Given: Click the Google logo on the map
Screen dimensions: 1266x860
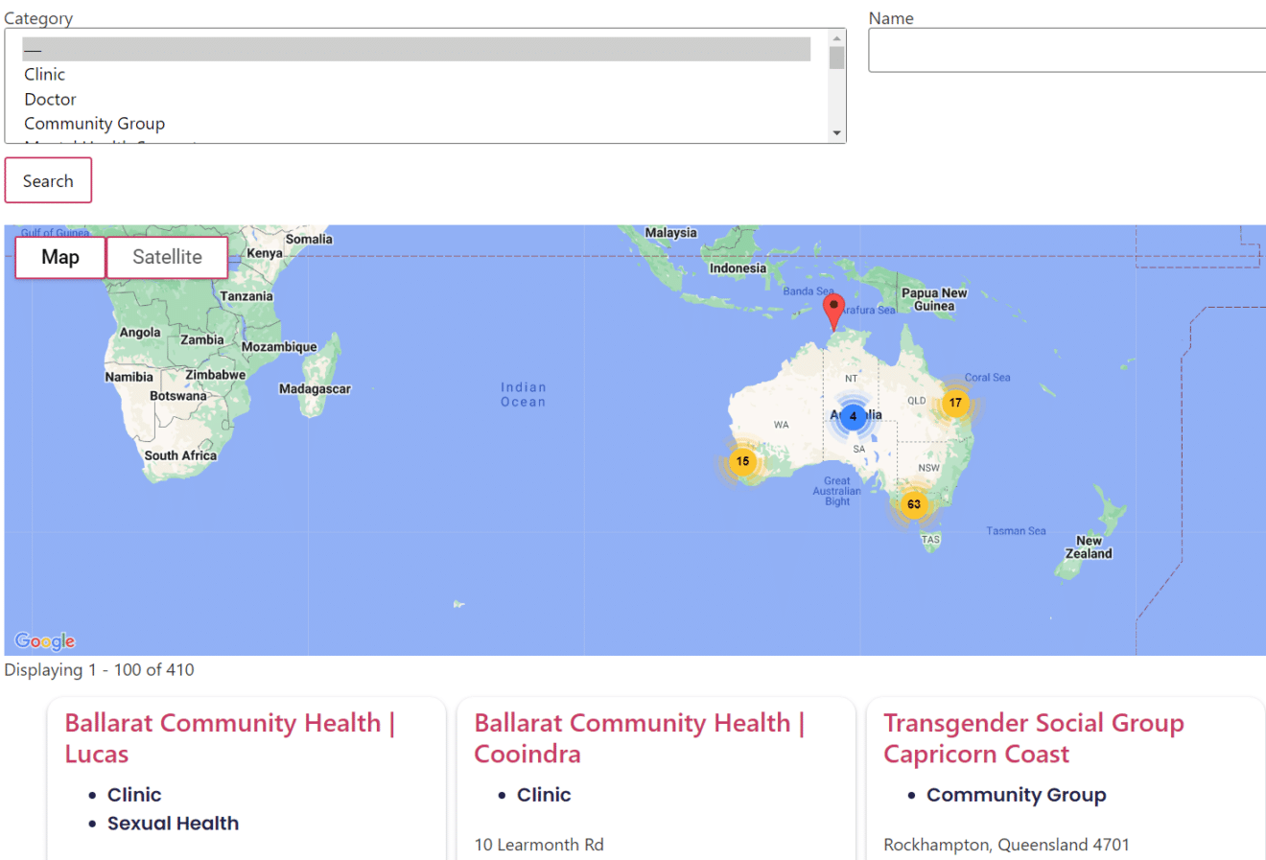Looking at the screenshot, I should click(x=44, y=640).
